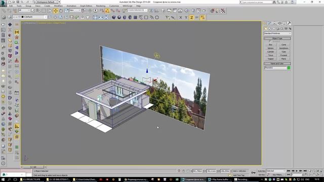Click the Teapot primitive button
This screenshot has width=324, height=182.
coord(270,59)
